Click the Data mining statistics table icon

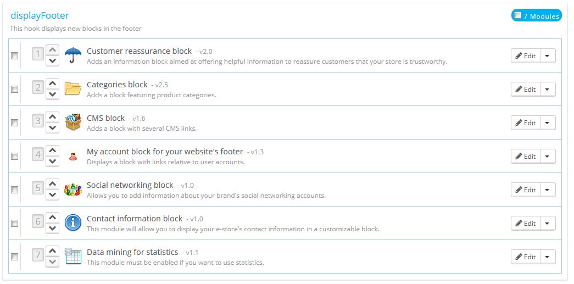coord(73,257)
